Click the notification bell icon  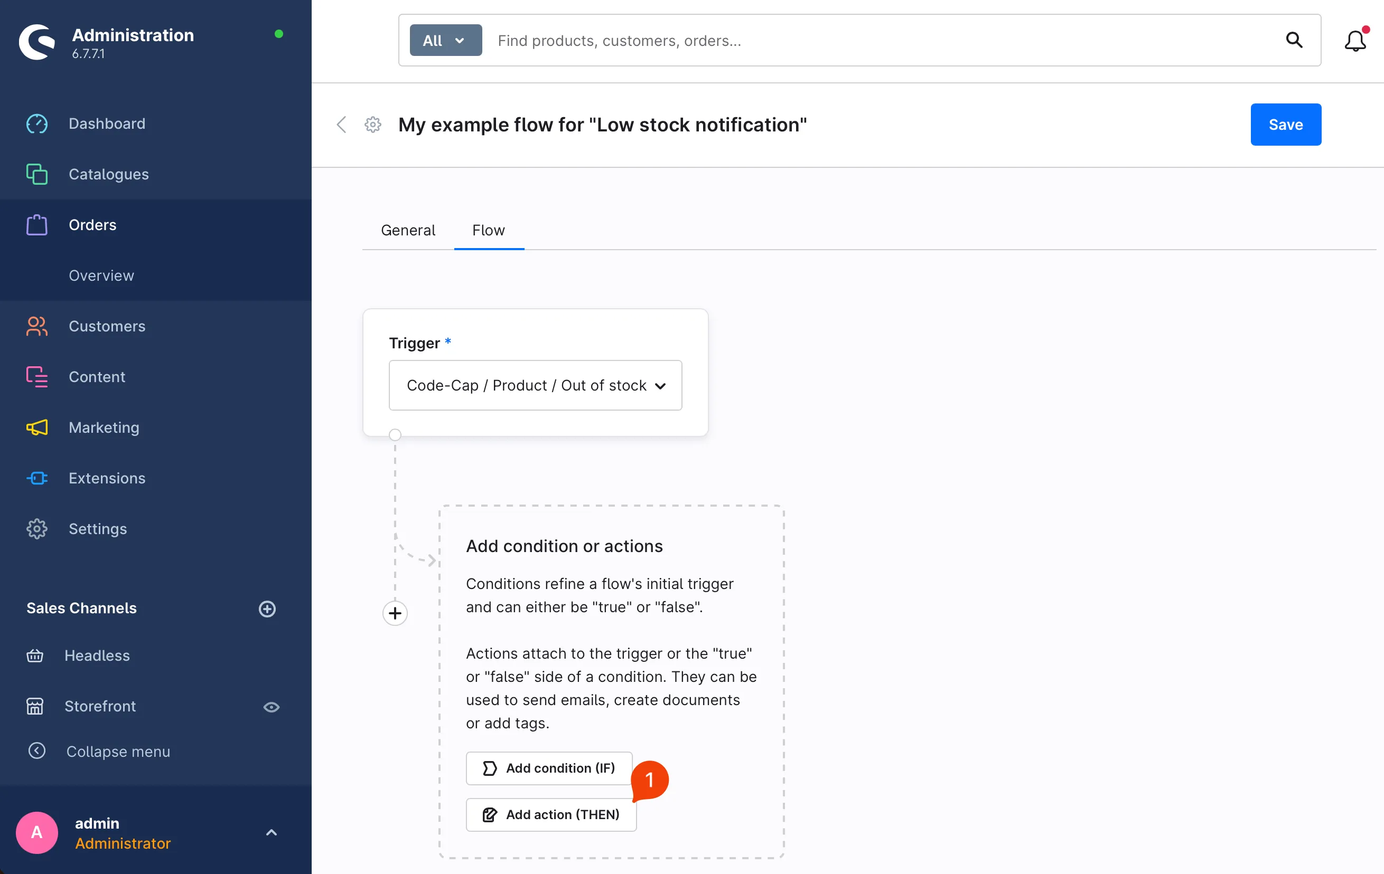click(1355, 41)
